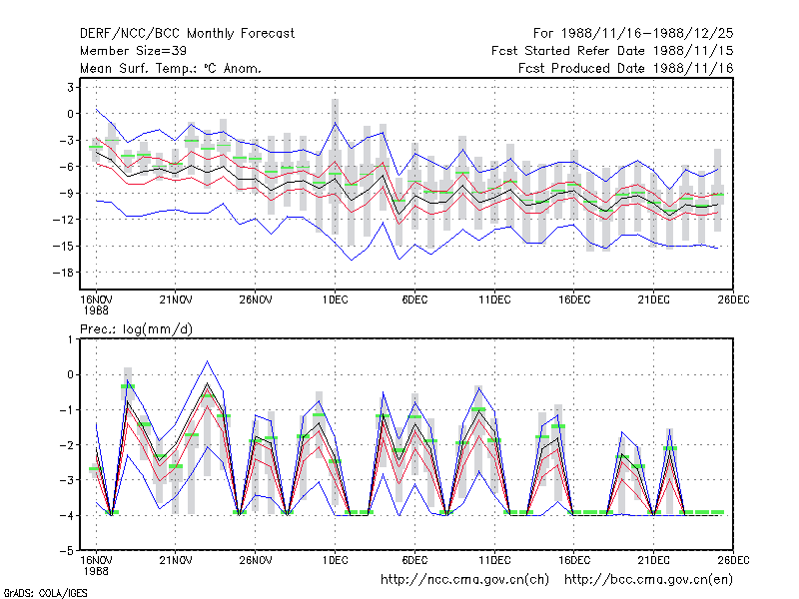799x599 pixels.
Task: Click the 11DEC label under precipitation chart
Action: tap(494, 560)
